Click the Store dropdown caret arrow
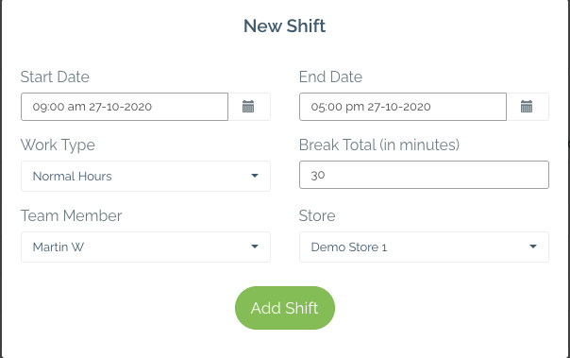The width and height of the screenshot is (570, 358). pyautogui.click(x=533, y=247)
